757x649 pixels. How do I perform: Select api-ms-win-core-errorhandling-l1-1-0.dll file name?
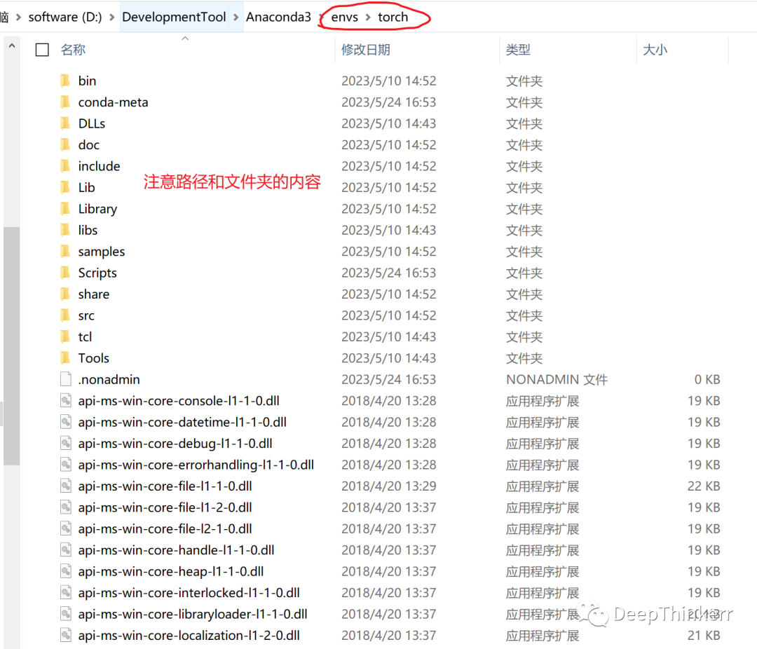coord(196,465)
